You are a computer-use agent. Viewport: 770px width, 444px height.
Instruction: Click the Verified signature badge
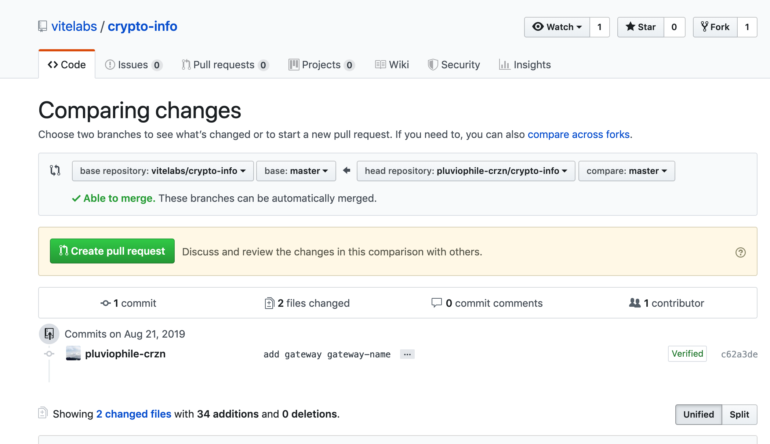click(687, 354)
